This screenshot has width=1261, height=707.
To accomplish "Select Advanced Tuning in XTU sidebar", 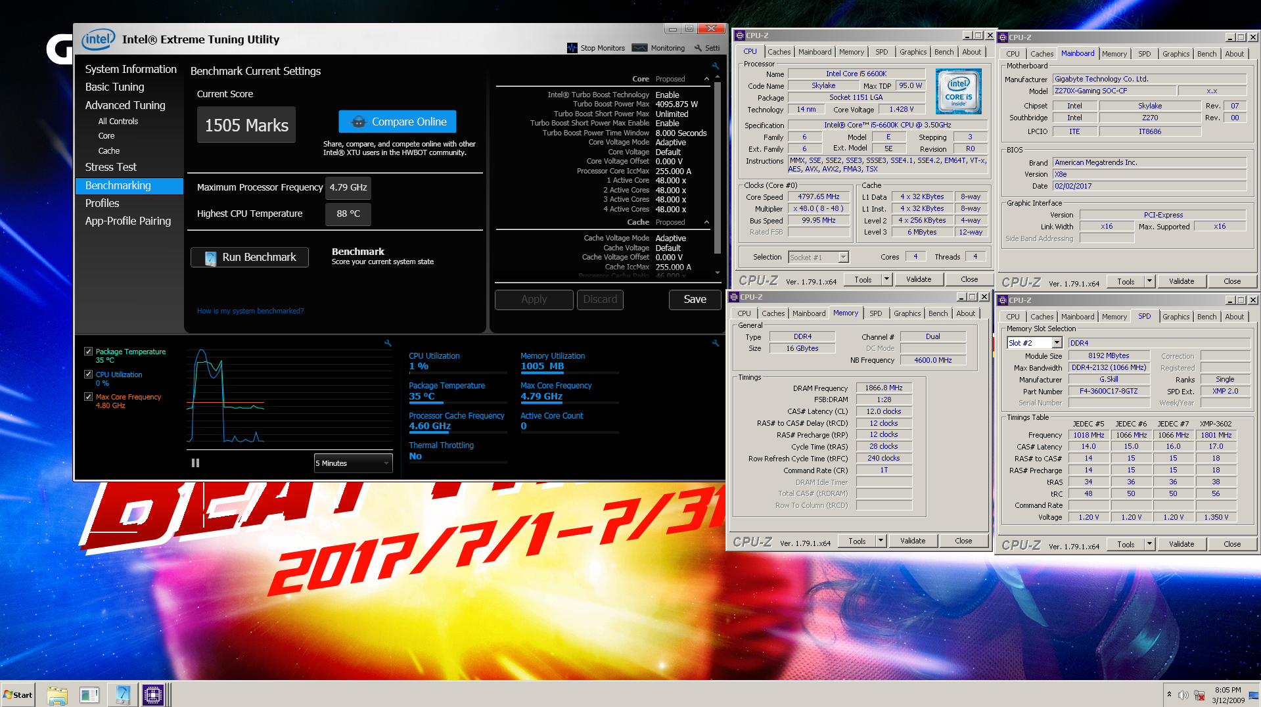I will (125, 105).
